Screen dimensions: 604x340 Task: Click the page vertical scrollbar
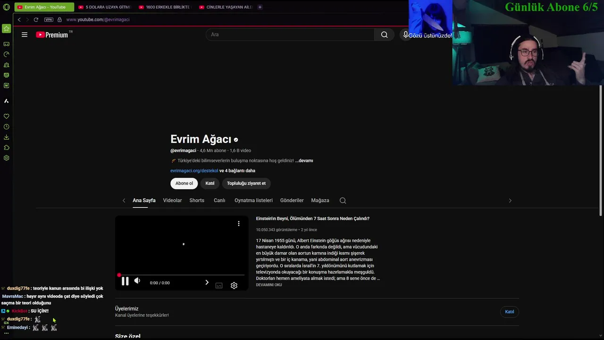[601, 151]
